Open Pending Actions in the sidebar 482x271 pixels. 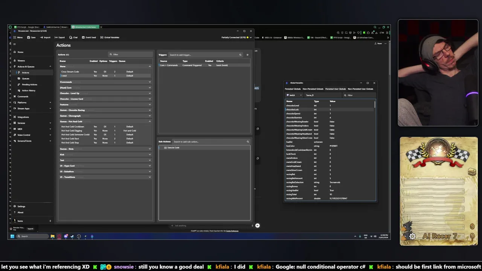[29, 84]
